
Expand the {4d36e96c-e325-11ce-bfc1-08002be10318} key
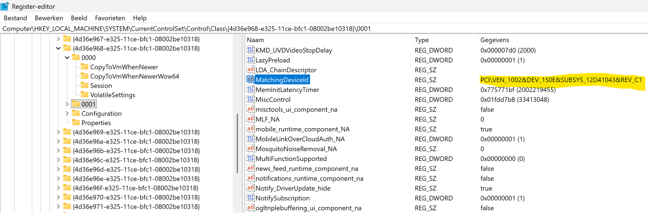[x=58, y=160]
